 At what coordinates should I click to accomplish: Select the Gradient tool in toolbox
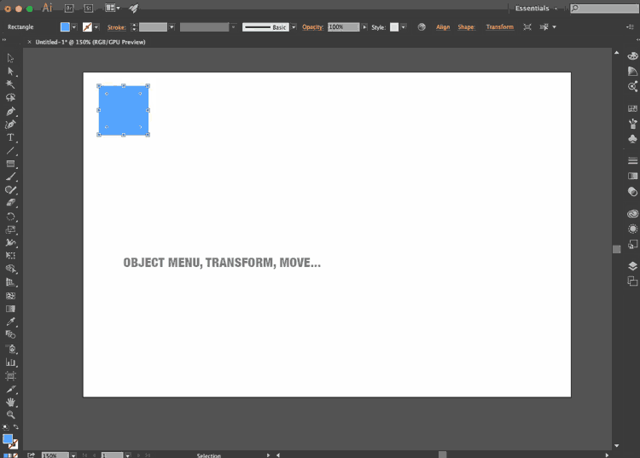click(10, 309)
